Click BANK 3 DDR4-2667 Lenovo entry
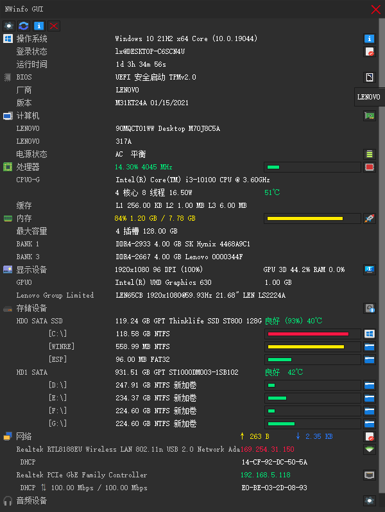The image size is (385, 512). tap(179, 257)
